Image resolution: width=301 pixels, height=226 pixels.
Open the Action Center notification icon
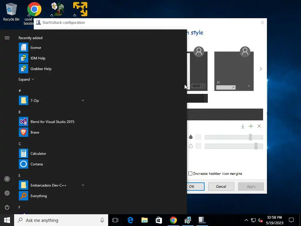tap(291, 220)
